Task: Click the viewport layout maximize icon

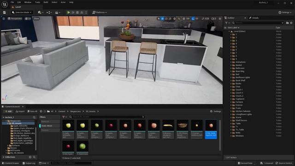Action: 220,18
